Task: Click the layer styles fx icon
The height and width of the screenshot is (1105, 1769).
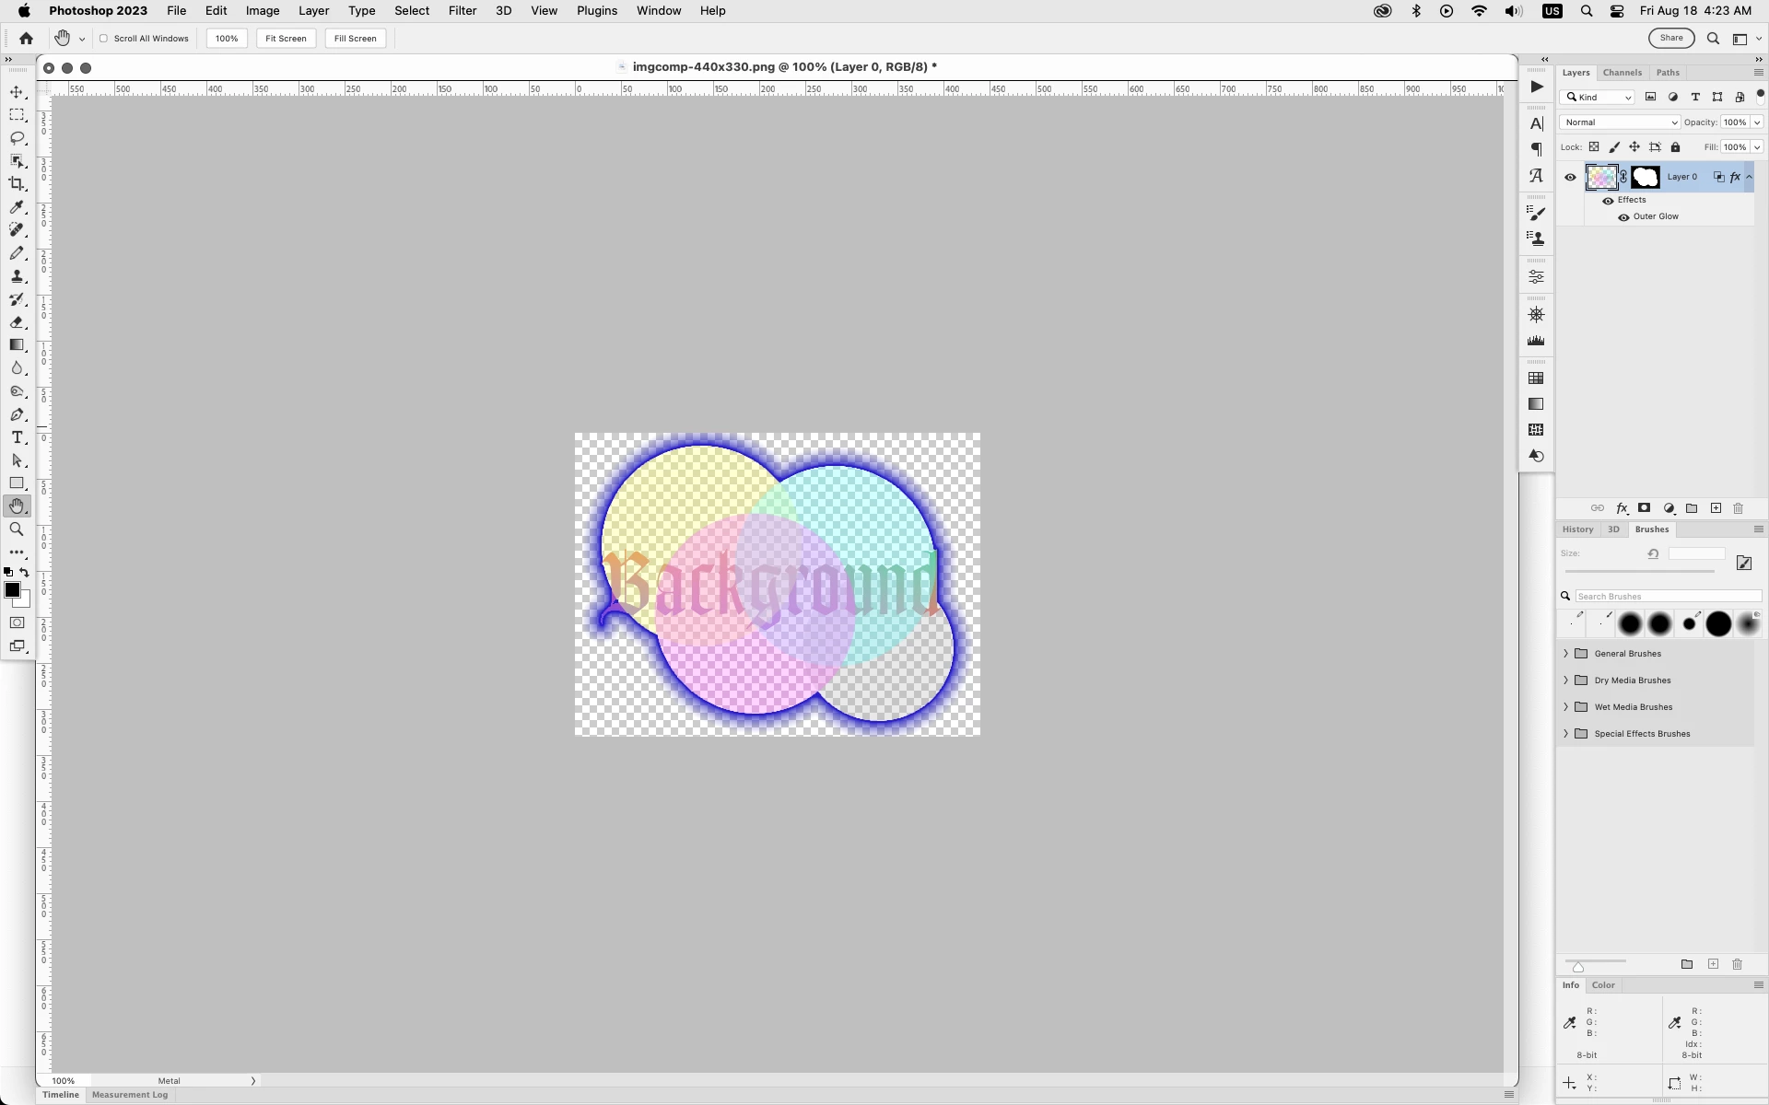Action: (x=1622, y=508)
